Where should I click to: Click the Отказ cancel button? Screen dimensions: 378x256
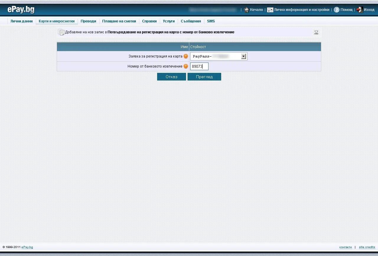(x=172, y=77)
